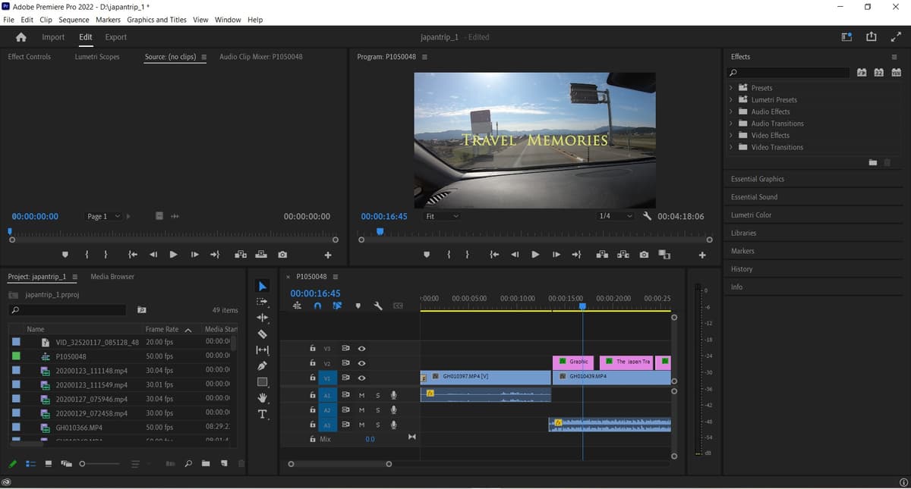This screenshot has height=489, width=911.
Task: Open the Export workspace
Action: (x=115, y=37)
